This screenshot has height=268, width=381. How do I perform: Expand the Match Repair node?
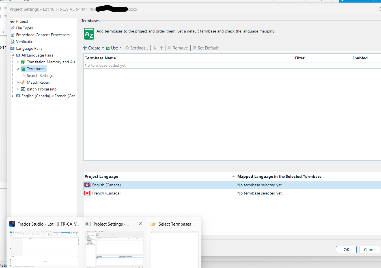point(18,82)
